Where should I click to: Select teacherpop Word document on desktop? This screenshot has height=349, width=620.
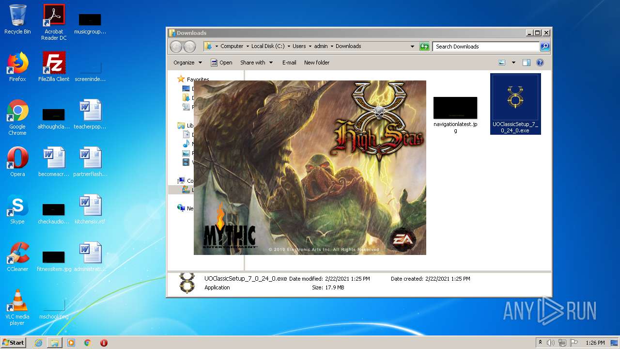click(x=90, y=114)
